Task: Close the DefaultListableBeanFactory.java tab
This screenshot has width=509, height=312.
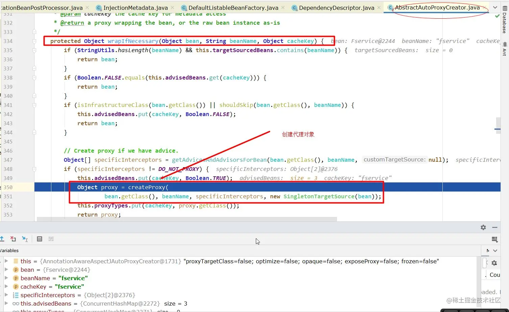Action: [283, 7]
